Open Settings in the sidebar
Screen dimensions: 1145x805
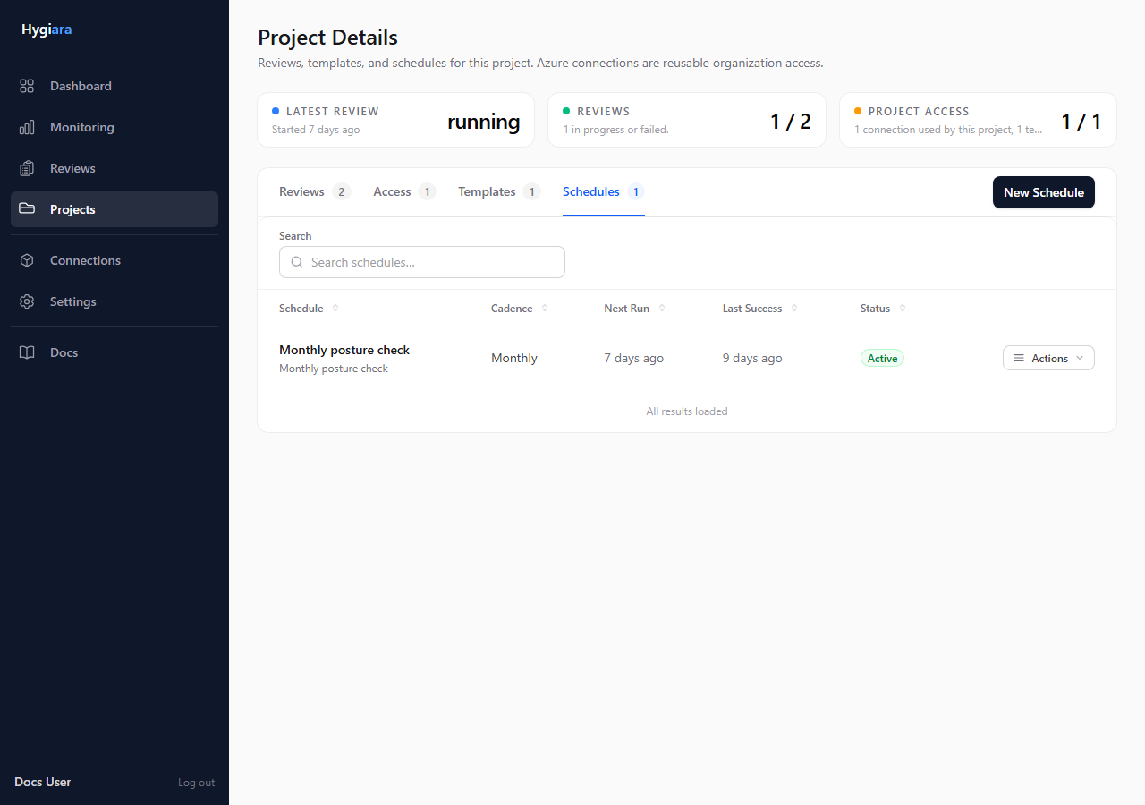click(x=114, y=301)
